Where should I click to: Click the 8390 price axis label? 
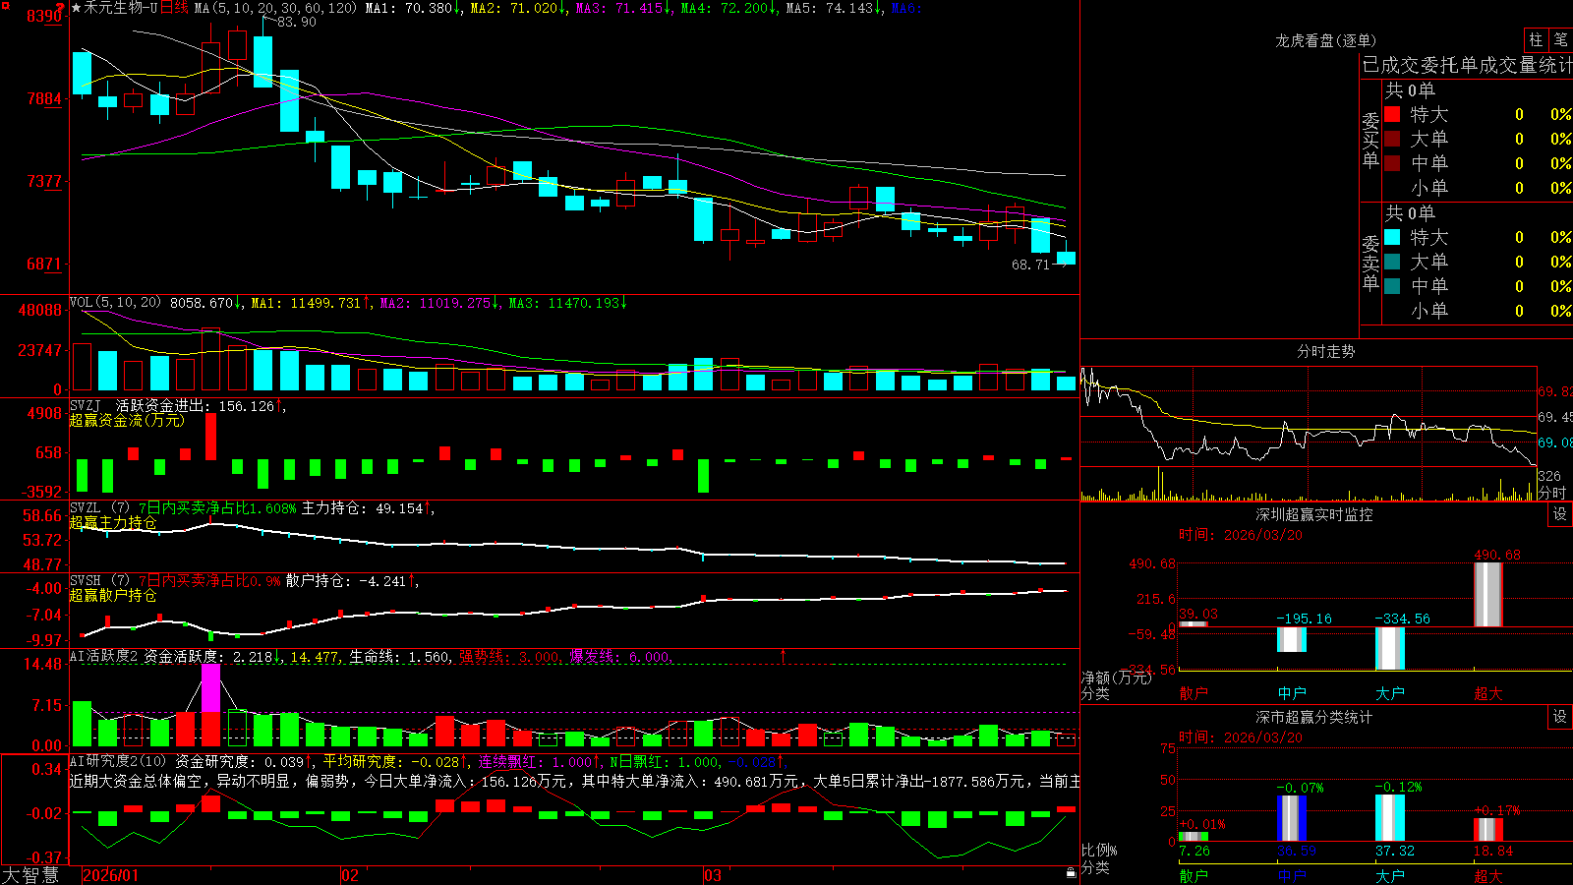(44, 16)
